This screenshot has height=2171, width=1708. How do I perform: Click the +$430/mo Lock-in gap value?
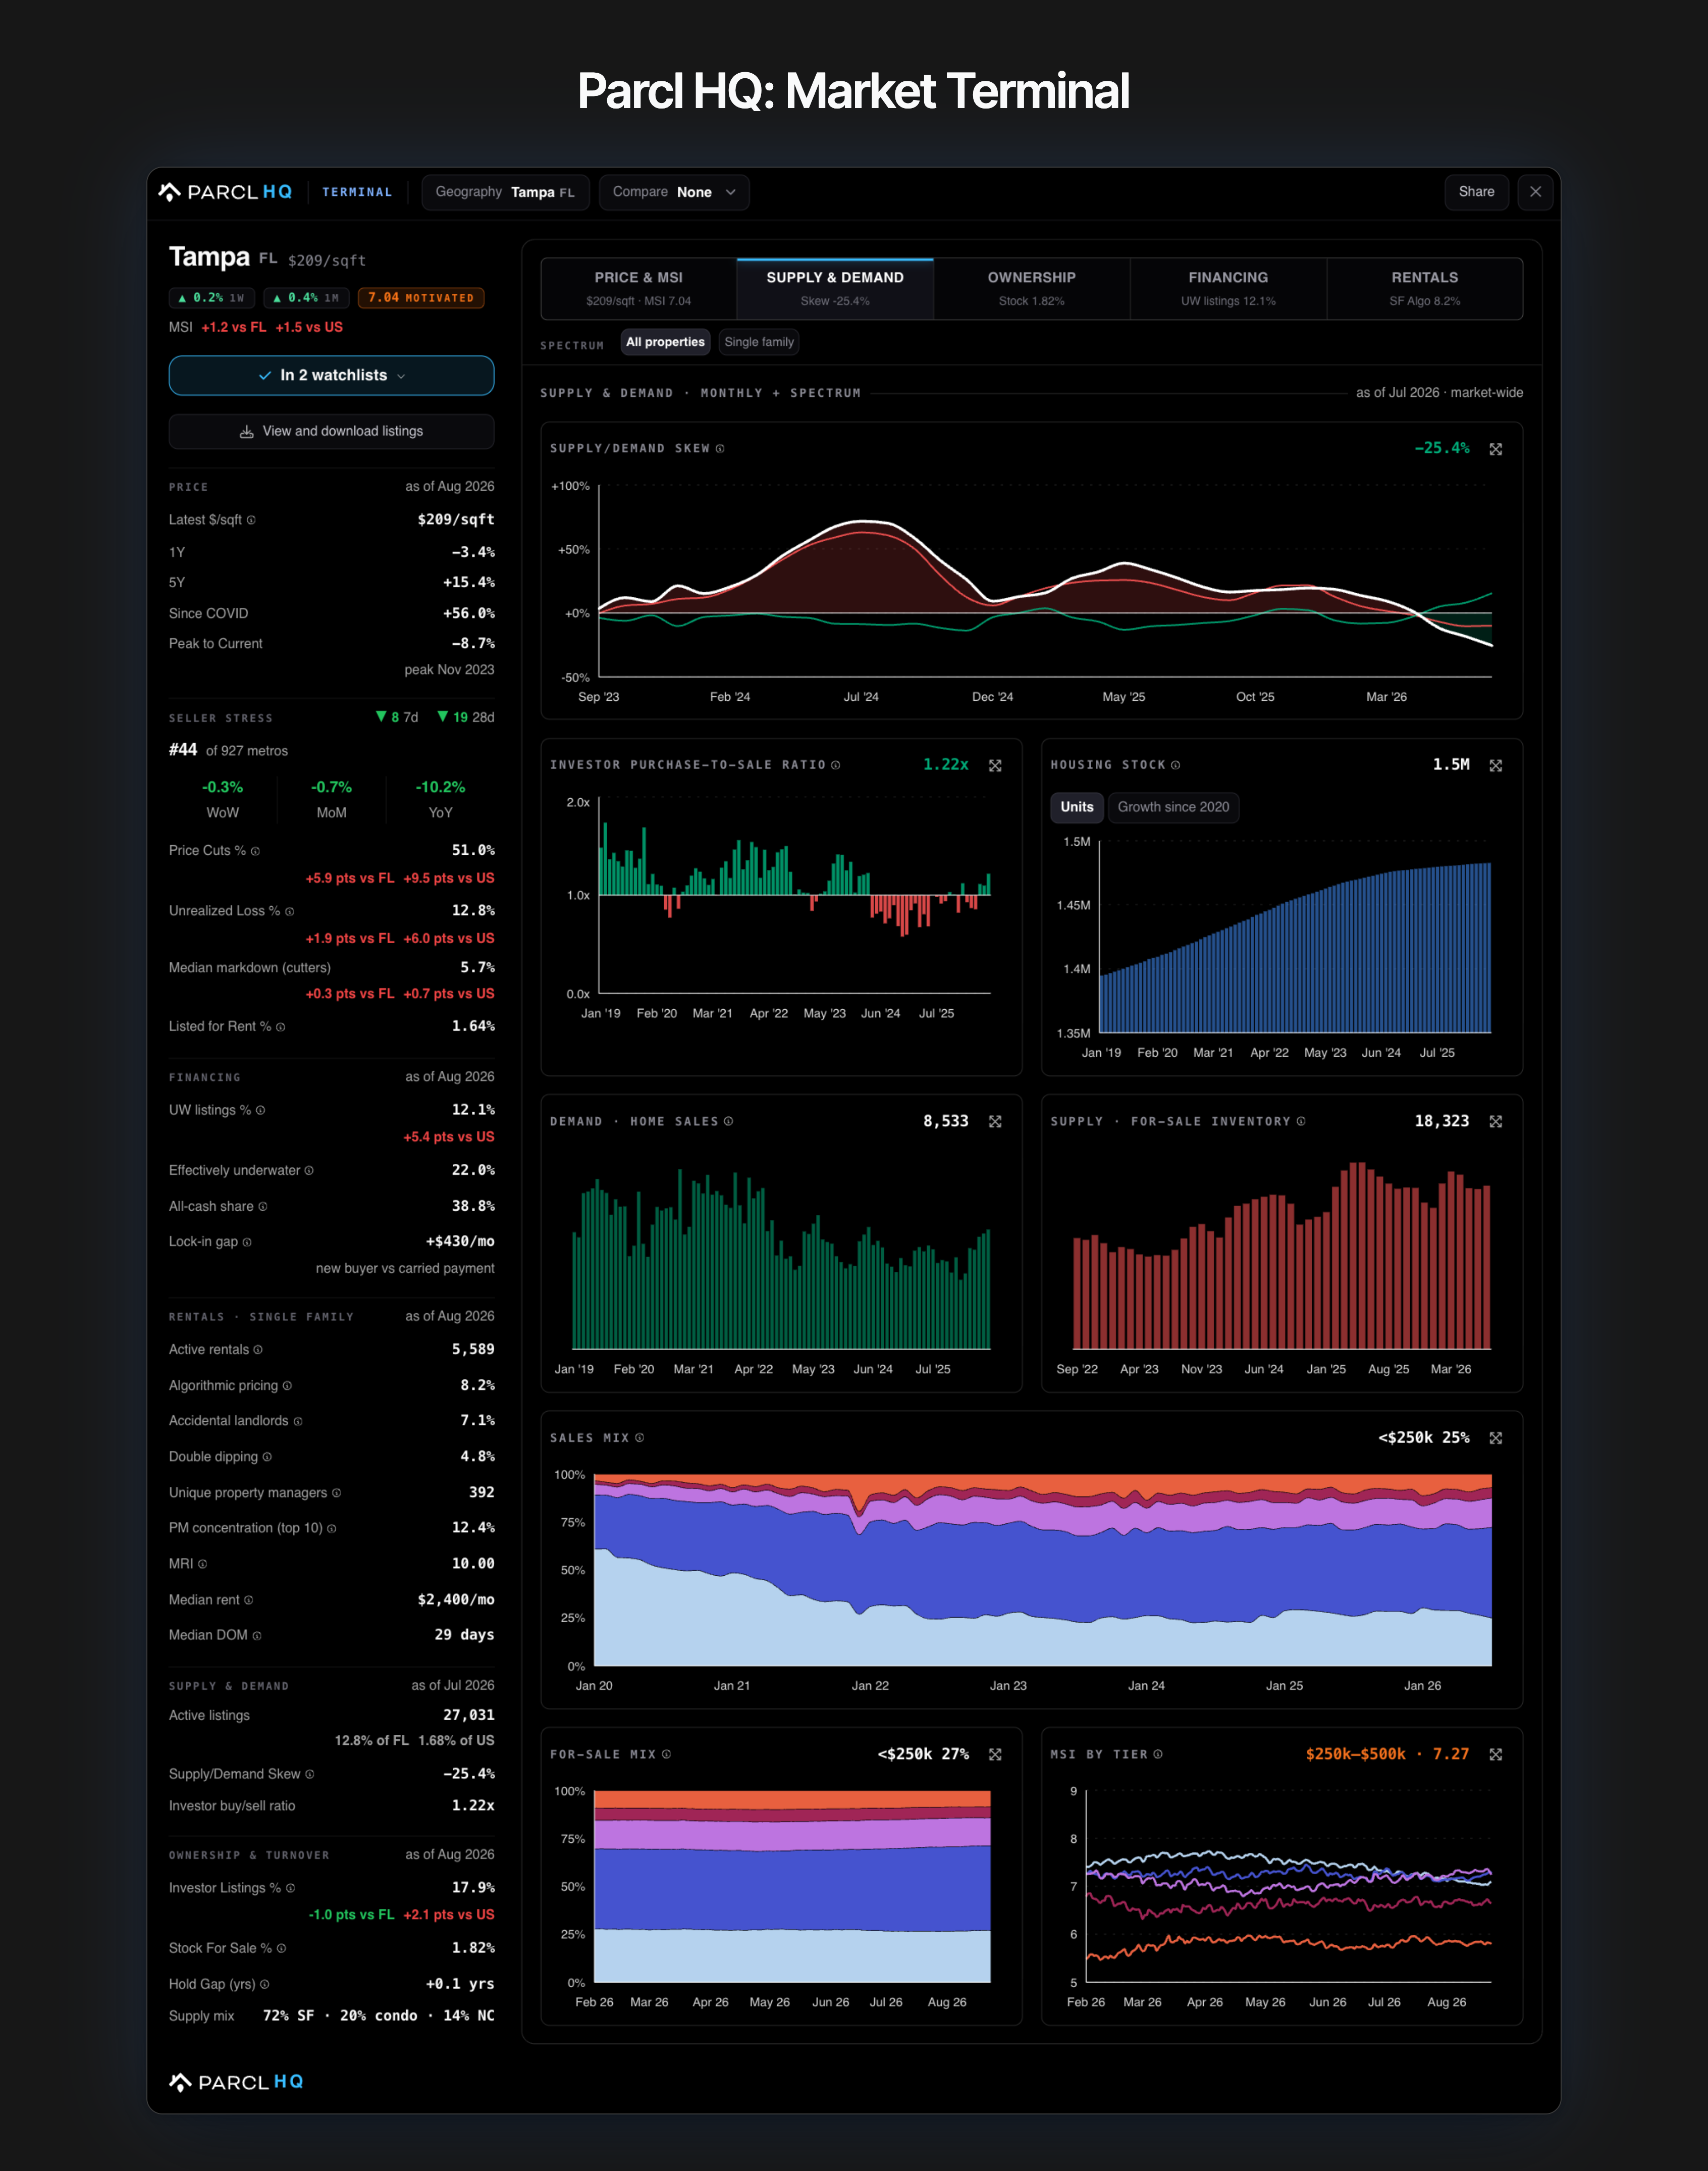460,1242
